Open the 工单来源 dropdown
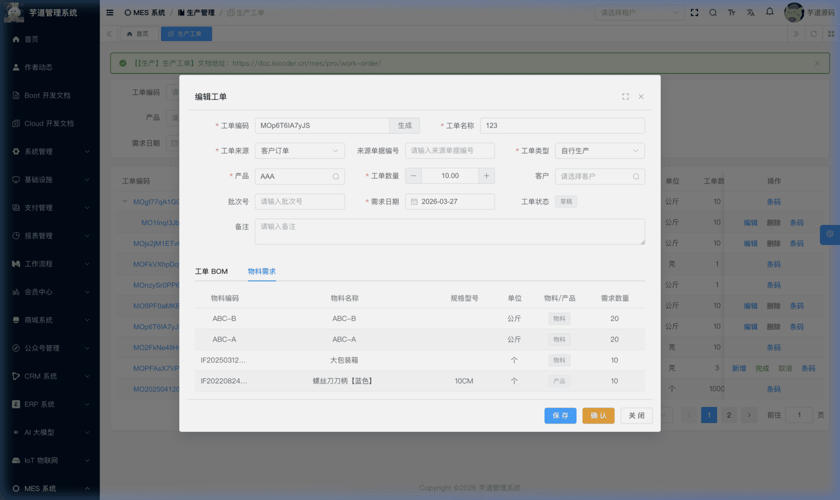 point(299,150)
